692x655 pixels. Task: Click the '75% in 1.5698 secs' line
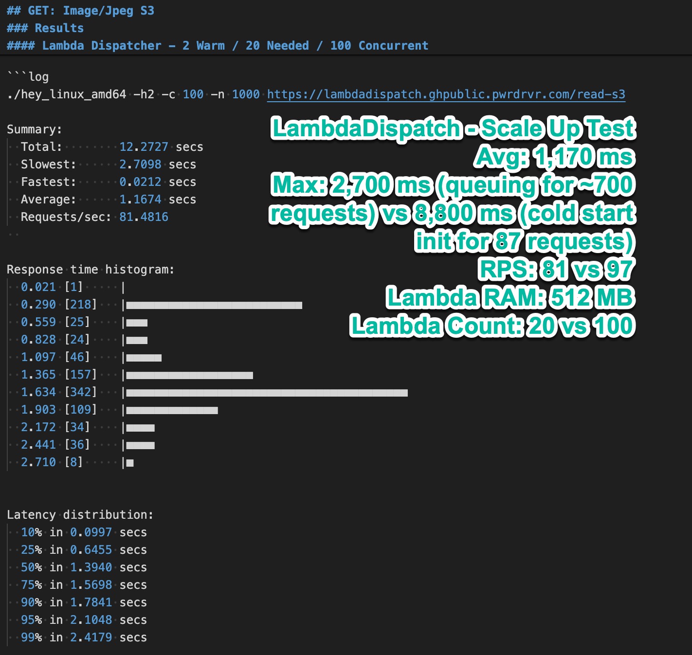click(x=84, y=585)
